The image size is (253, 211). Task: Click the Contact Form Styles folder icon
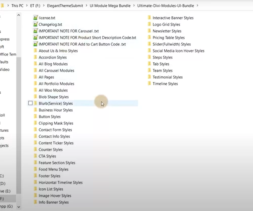[35, 130]
